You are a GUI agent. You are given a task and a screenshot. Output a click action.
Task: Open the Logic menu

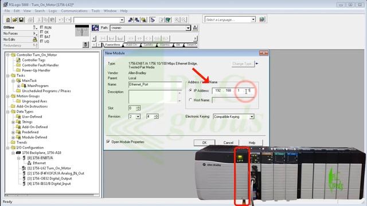point(53,11)
